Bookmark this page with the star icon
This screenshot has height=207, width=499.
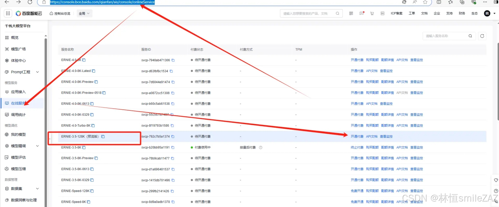pyautogui.click(x=425, y=2)
